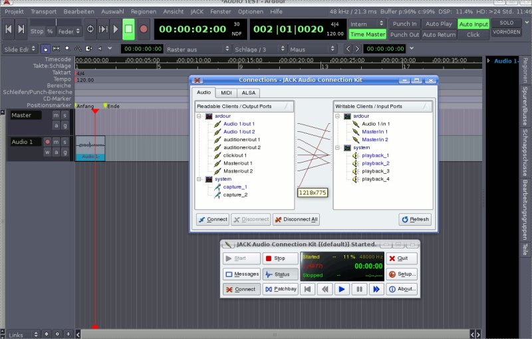Open the Transport menu
The image size is (532, 339).
click(43, 11)
